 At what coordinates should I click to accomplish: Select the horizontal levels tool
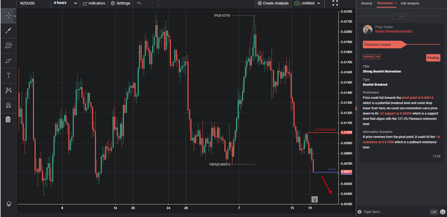coord(8,45)
